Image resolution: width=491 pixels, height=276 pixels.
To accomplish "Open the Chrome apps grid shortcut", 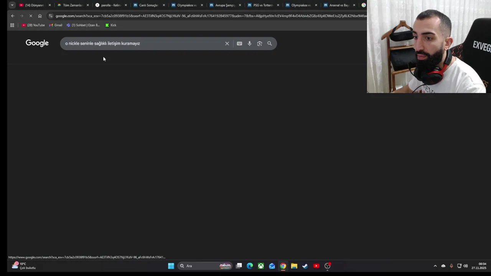I will 12,25.
